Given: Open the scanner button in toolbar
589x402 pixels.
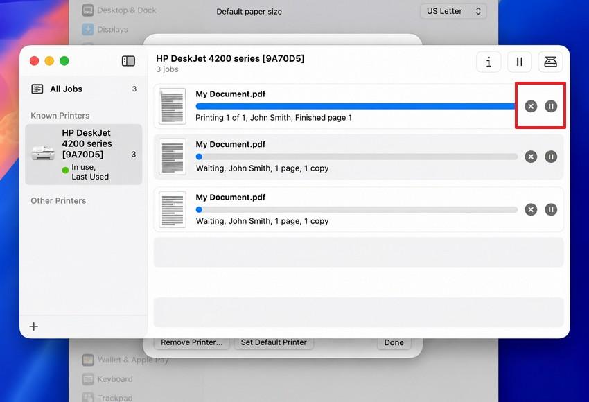Looking at the screenshot, I should pyautogui.click(x=550, y=62).
